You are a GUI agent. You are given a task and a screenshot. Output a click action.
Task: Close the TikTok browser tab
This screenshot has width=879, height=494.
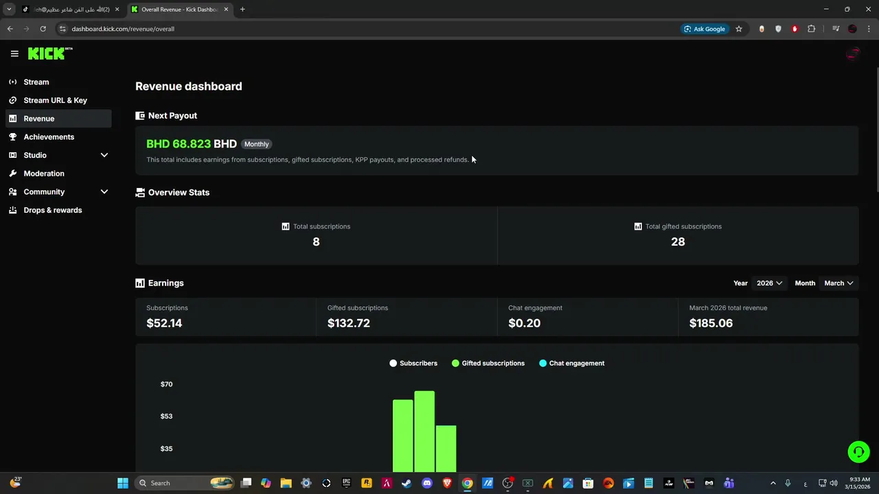(x=117, y=10)
